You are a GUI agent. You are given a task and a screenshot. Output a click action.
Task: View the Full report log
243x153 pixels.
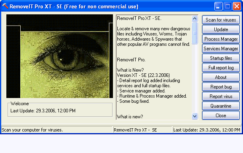[221, 68]
